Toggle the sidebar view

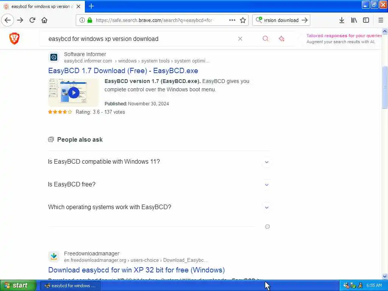(x=366, y=20)
